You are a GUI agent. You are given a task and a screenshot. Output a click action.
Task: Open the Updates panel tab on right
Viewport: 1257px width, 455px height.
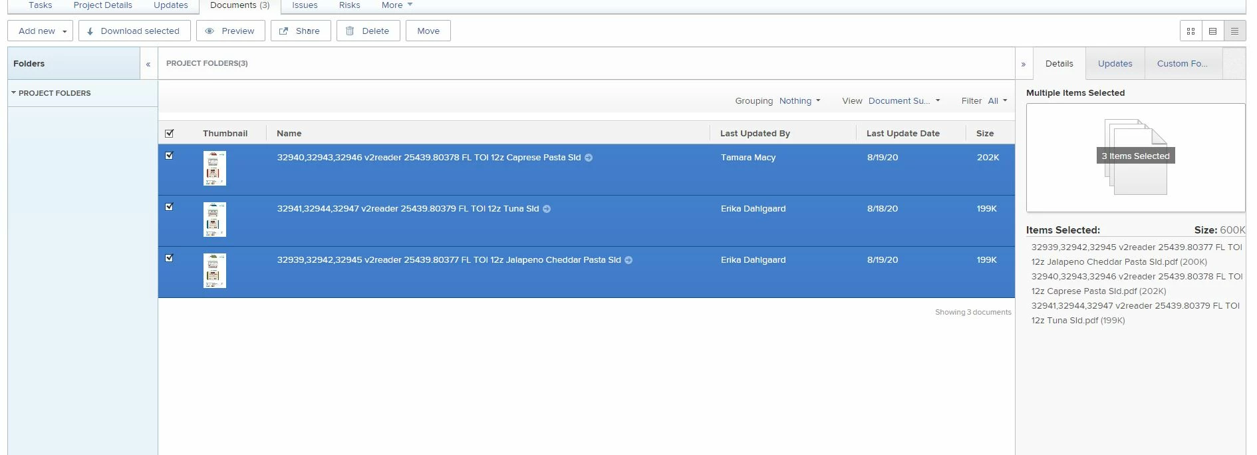pyautogui.click(x=1115, y=64)
